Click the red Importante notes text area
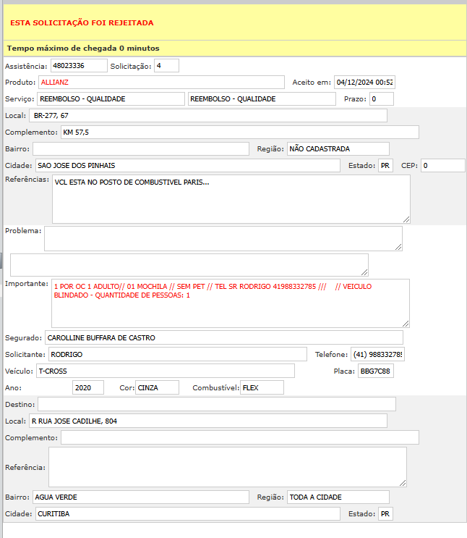Image resolution: width=467 pixels, height=538 pixels. (x=231, y=303)
